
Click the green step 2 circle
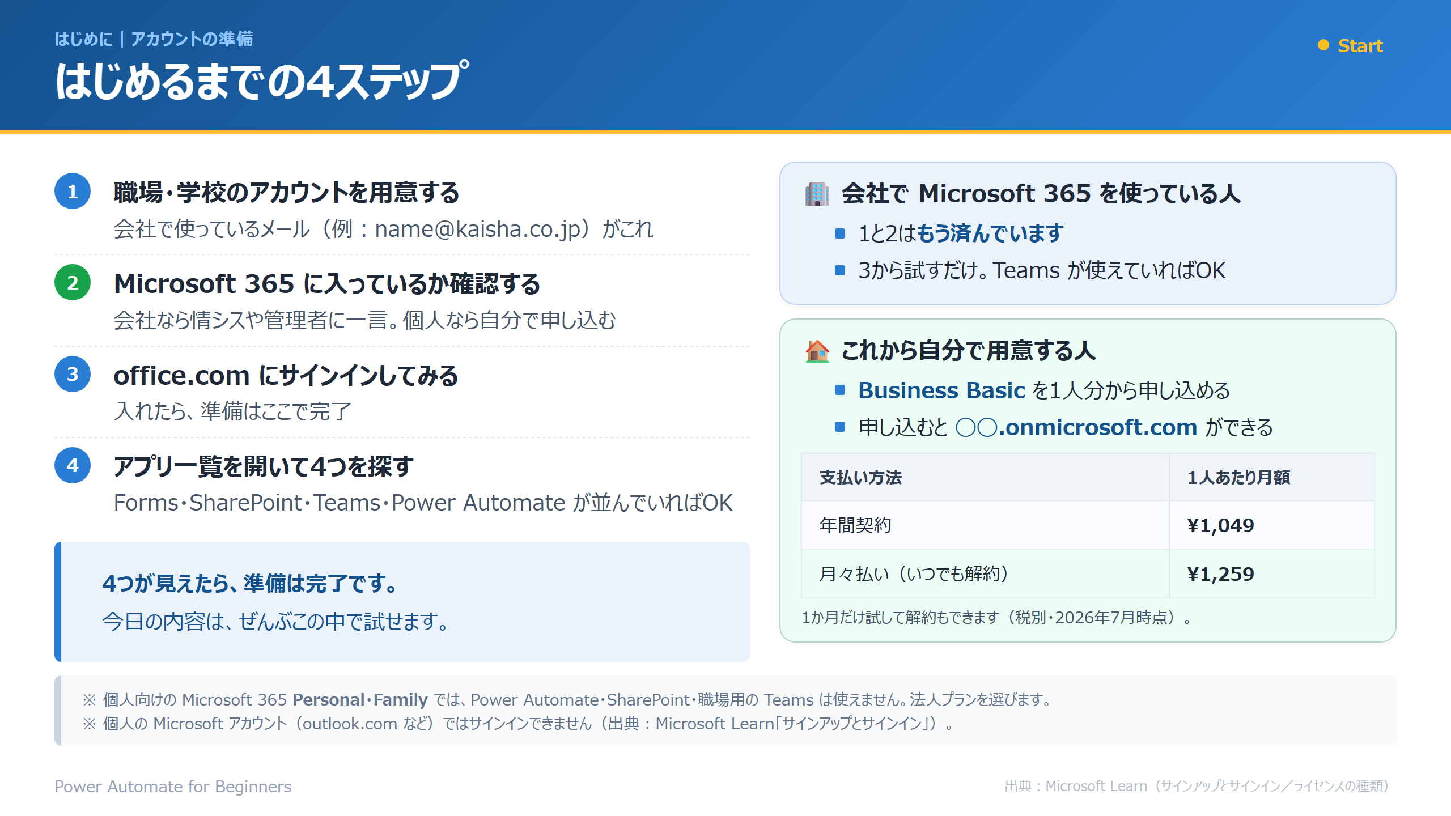coord(73,283)
